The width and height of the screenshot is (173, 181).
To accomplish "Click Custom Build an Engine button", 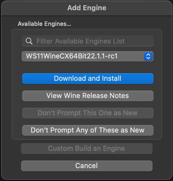I will 86,148.
